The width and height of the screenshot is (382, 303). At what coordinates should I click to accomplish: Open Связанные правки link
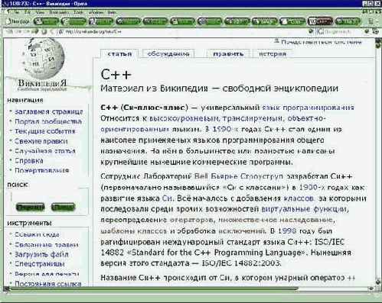tap(47, 244)
